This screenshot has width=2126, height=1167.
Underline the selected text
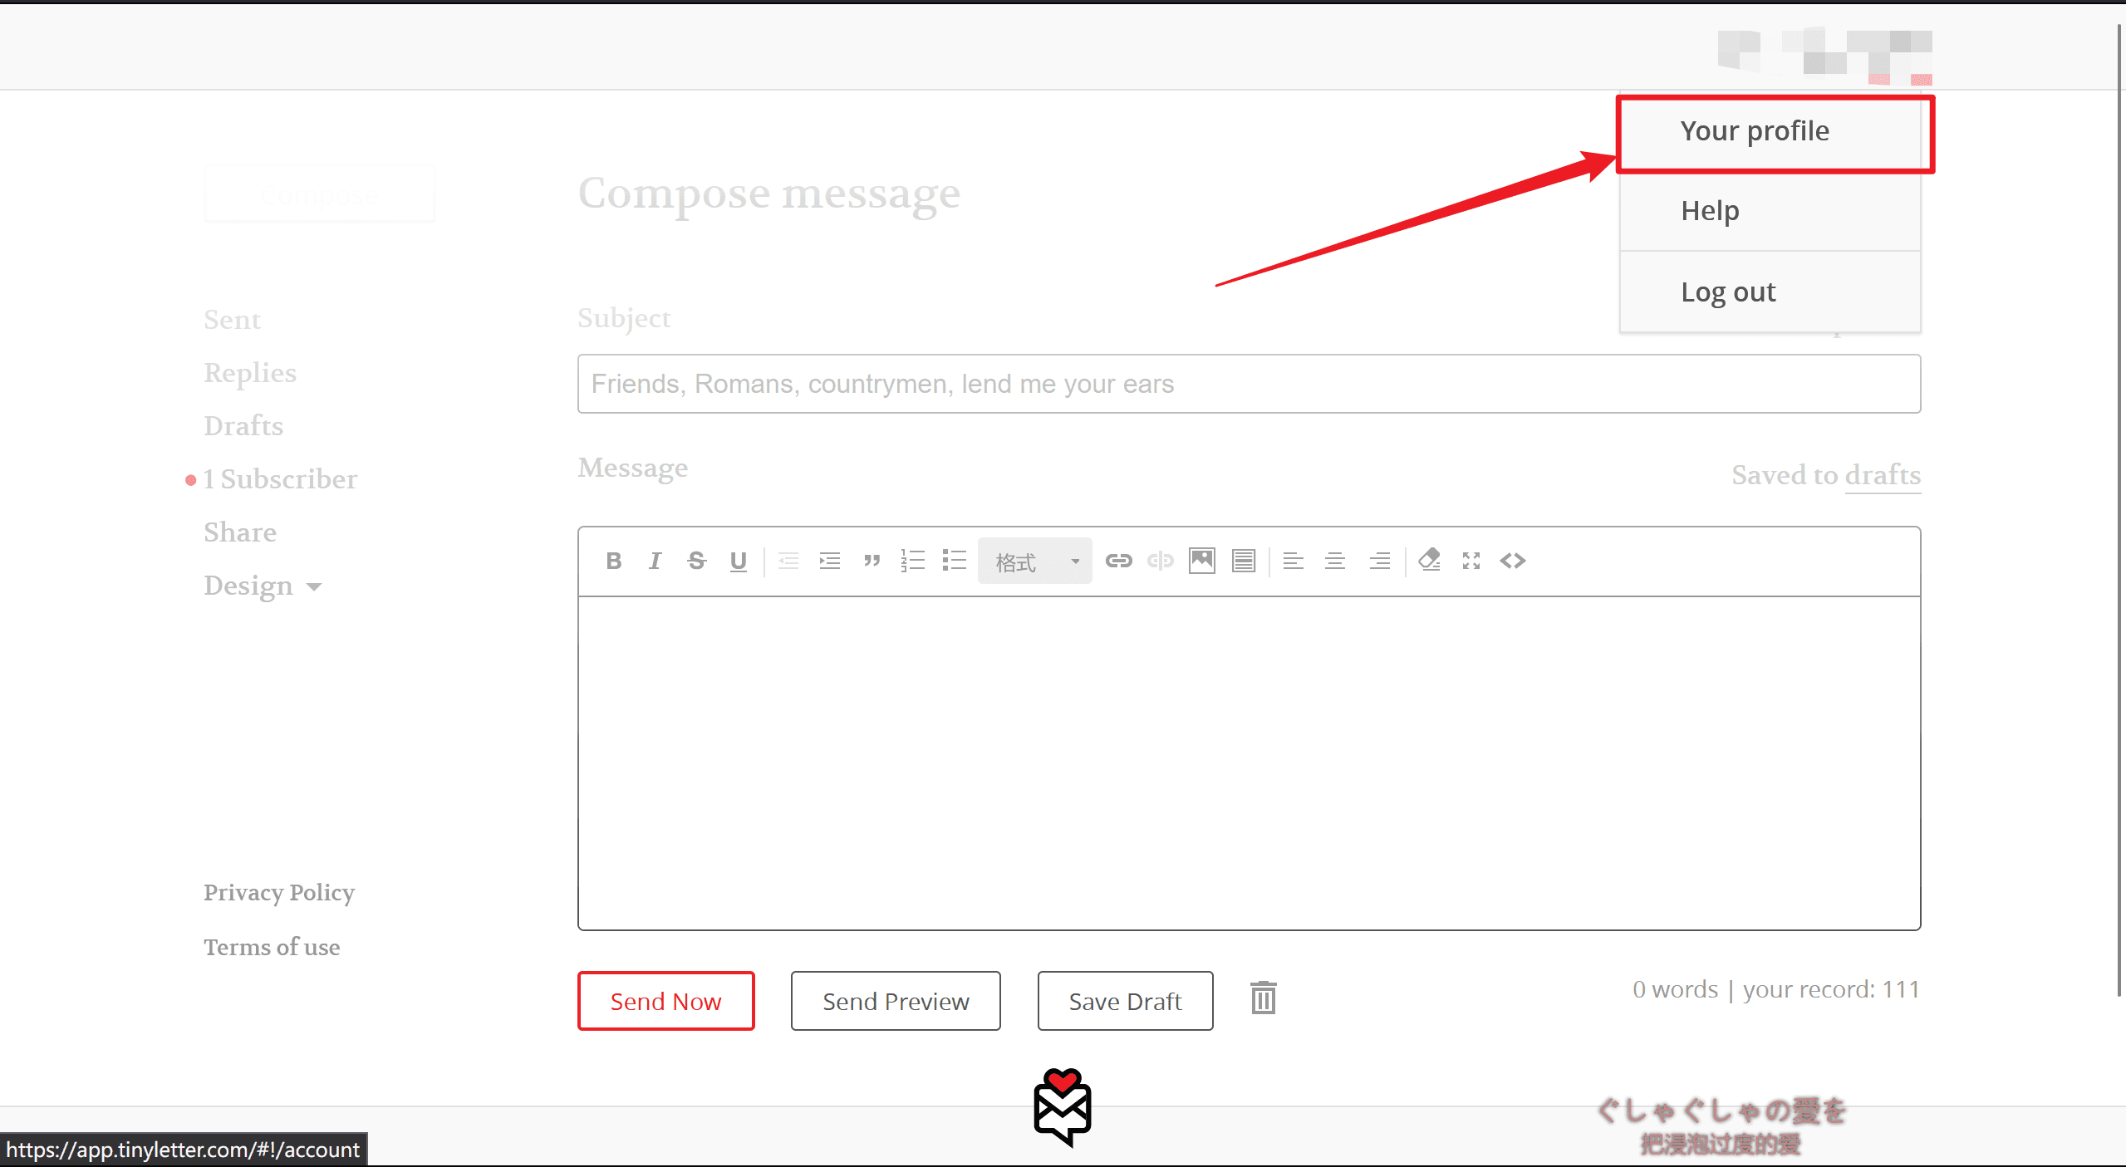click(738, 561)
